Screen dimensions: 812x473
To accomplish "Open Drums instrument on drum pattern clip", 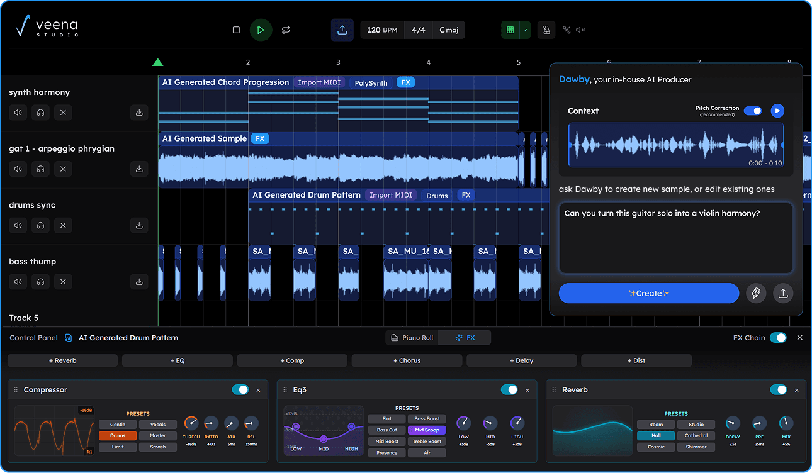I will (x=437, y=195).
